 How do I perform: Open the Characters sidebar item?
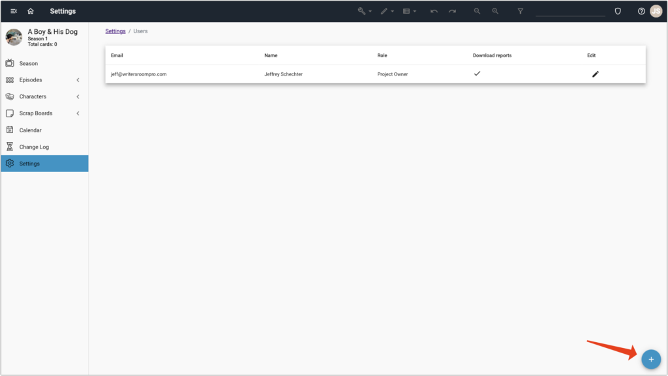pos(44,96)
